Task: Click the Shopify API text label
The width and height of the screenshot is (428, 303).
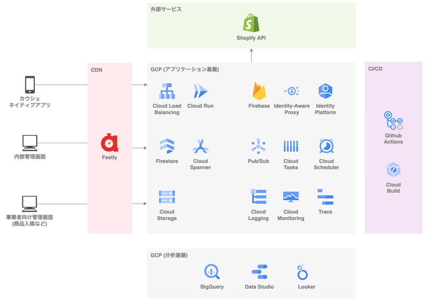Action: [251, 38]
